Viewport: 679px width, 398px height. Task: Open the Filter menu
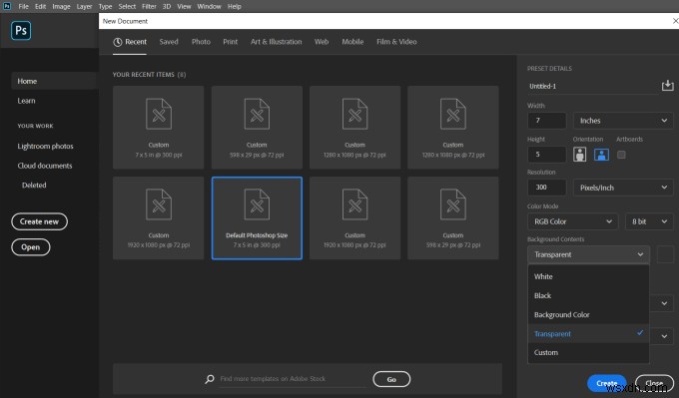click(x=149, y=7)
